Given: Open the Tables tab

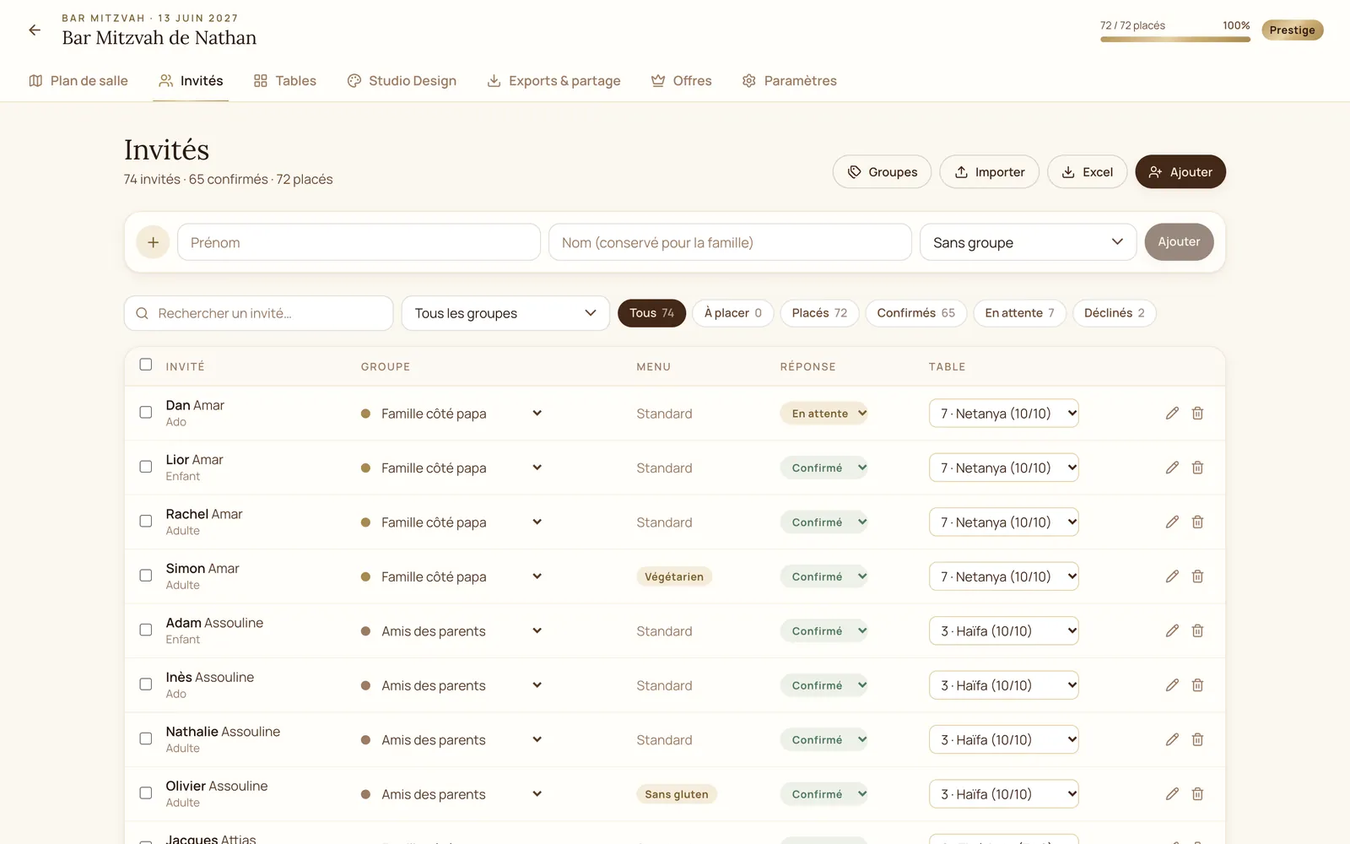Looking at the screenshot, I should [x=285, y=81].
